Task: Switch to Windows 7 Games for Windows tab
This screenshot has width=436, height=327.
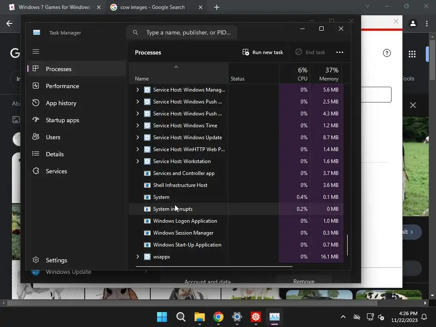Action: click(x=55, y=7)
